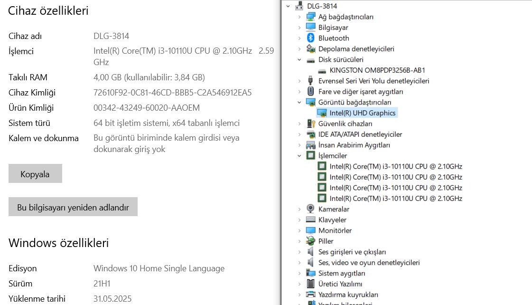Expand the Monitörler node arrow
Viewport: 532px width, 305px height.
[x=299, y=230]
